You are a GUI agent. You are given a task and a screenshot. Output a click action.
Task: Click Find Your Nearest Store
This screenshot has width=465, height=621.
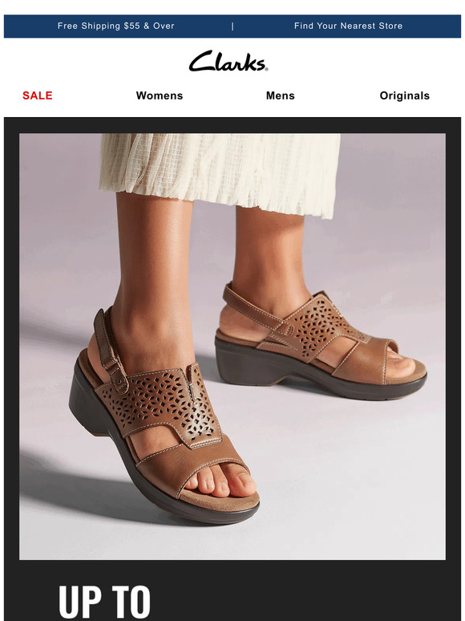tap(348, 26)
